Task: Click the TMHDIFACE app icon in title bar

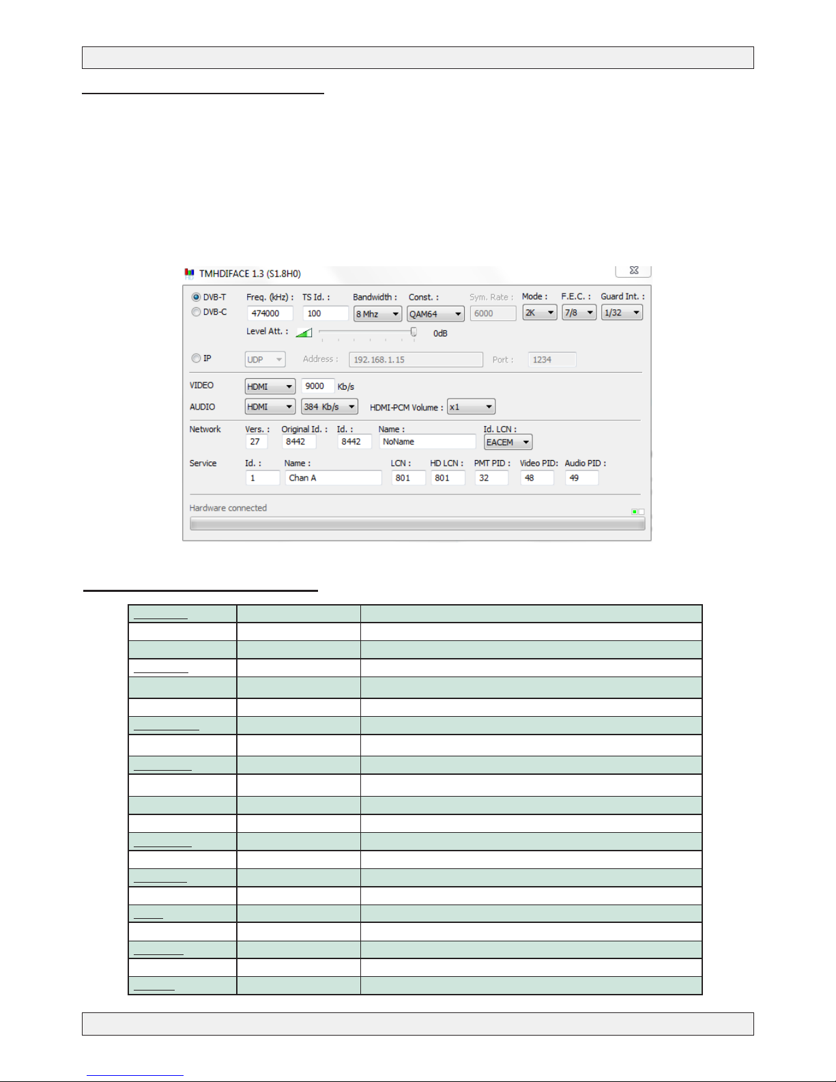Action: click(189, 274)
